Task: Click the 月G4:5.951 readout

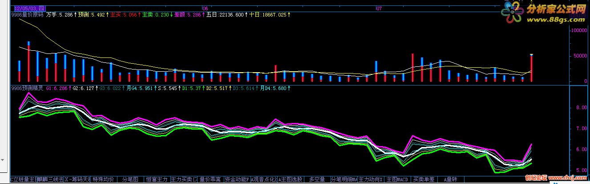Action: point(140,88)
